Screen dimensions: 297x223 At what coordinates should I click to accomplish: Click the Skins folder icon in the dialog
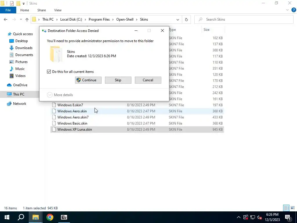[x=56, y=54]
